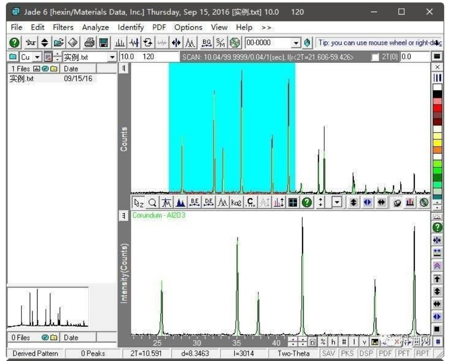Image resolution: width=474 pixels, height=361 pixels.
Task: Open the Analyze menu
Action: (x=95, y=27)
